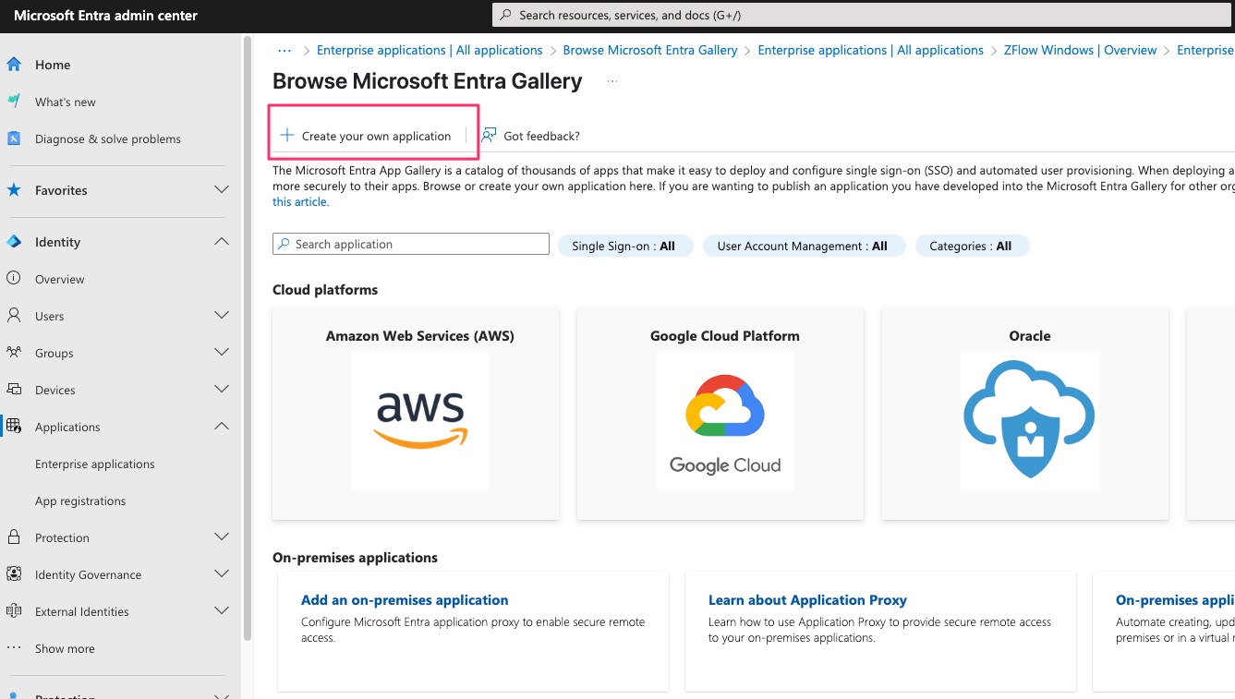This screenshot has width=1235, height=699.
Task: Click the Home house icon in sidebar
Action: [14, 65]
